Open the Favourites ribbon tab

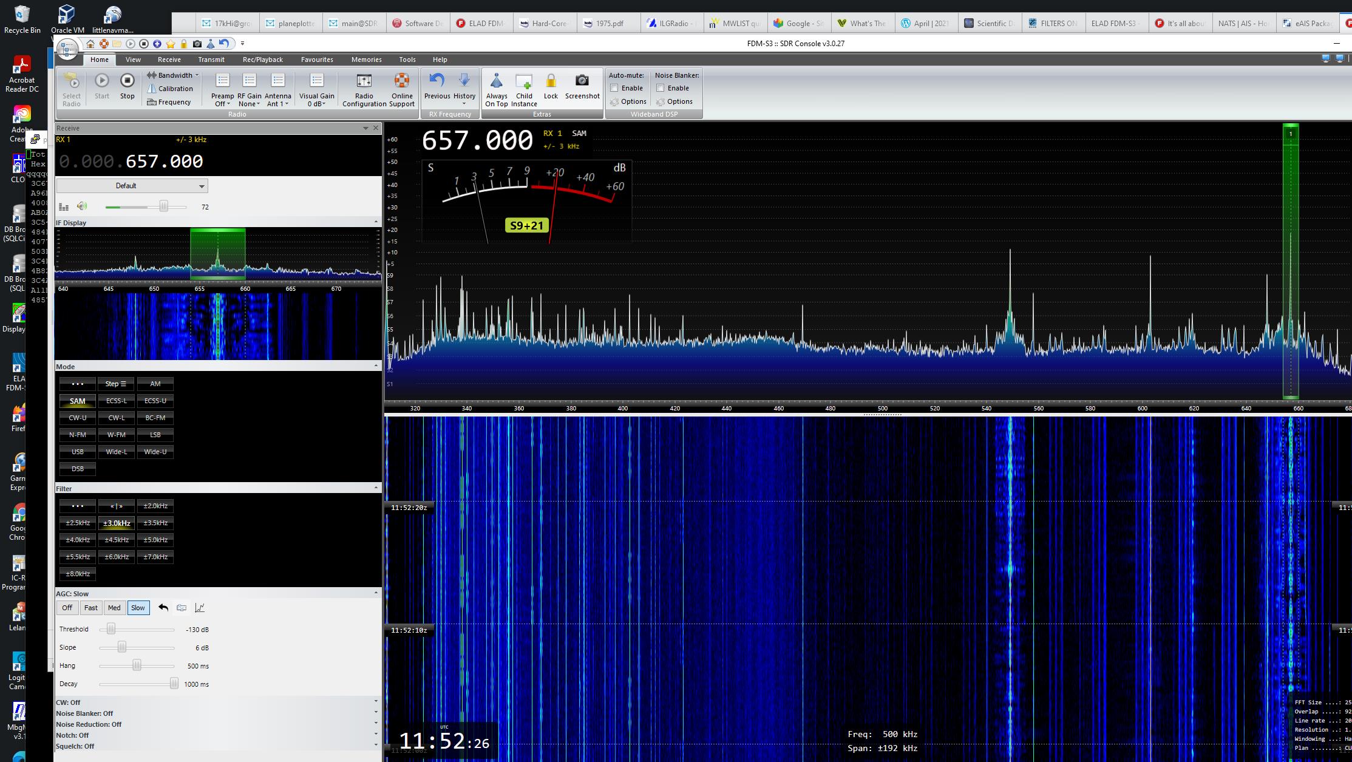[x=317, y=60]
